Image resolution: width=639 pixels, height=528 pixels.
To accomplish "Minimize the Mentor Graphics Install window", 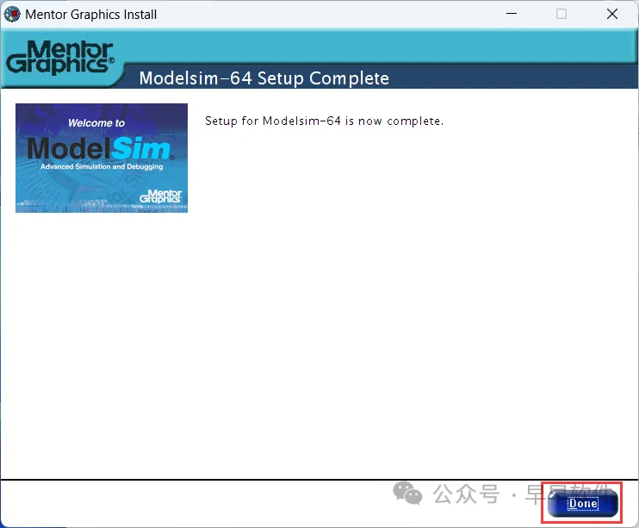I will (x=512, y=14).
